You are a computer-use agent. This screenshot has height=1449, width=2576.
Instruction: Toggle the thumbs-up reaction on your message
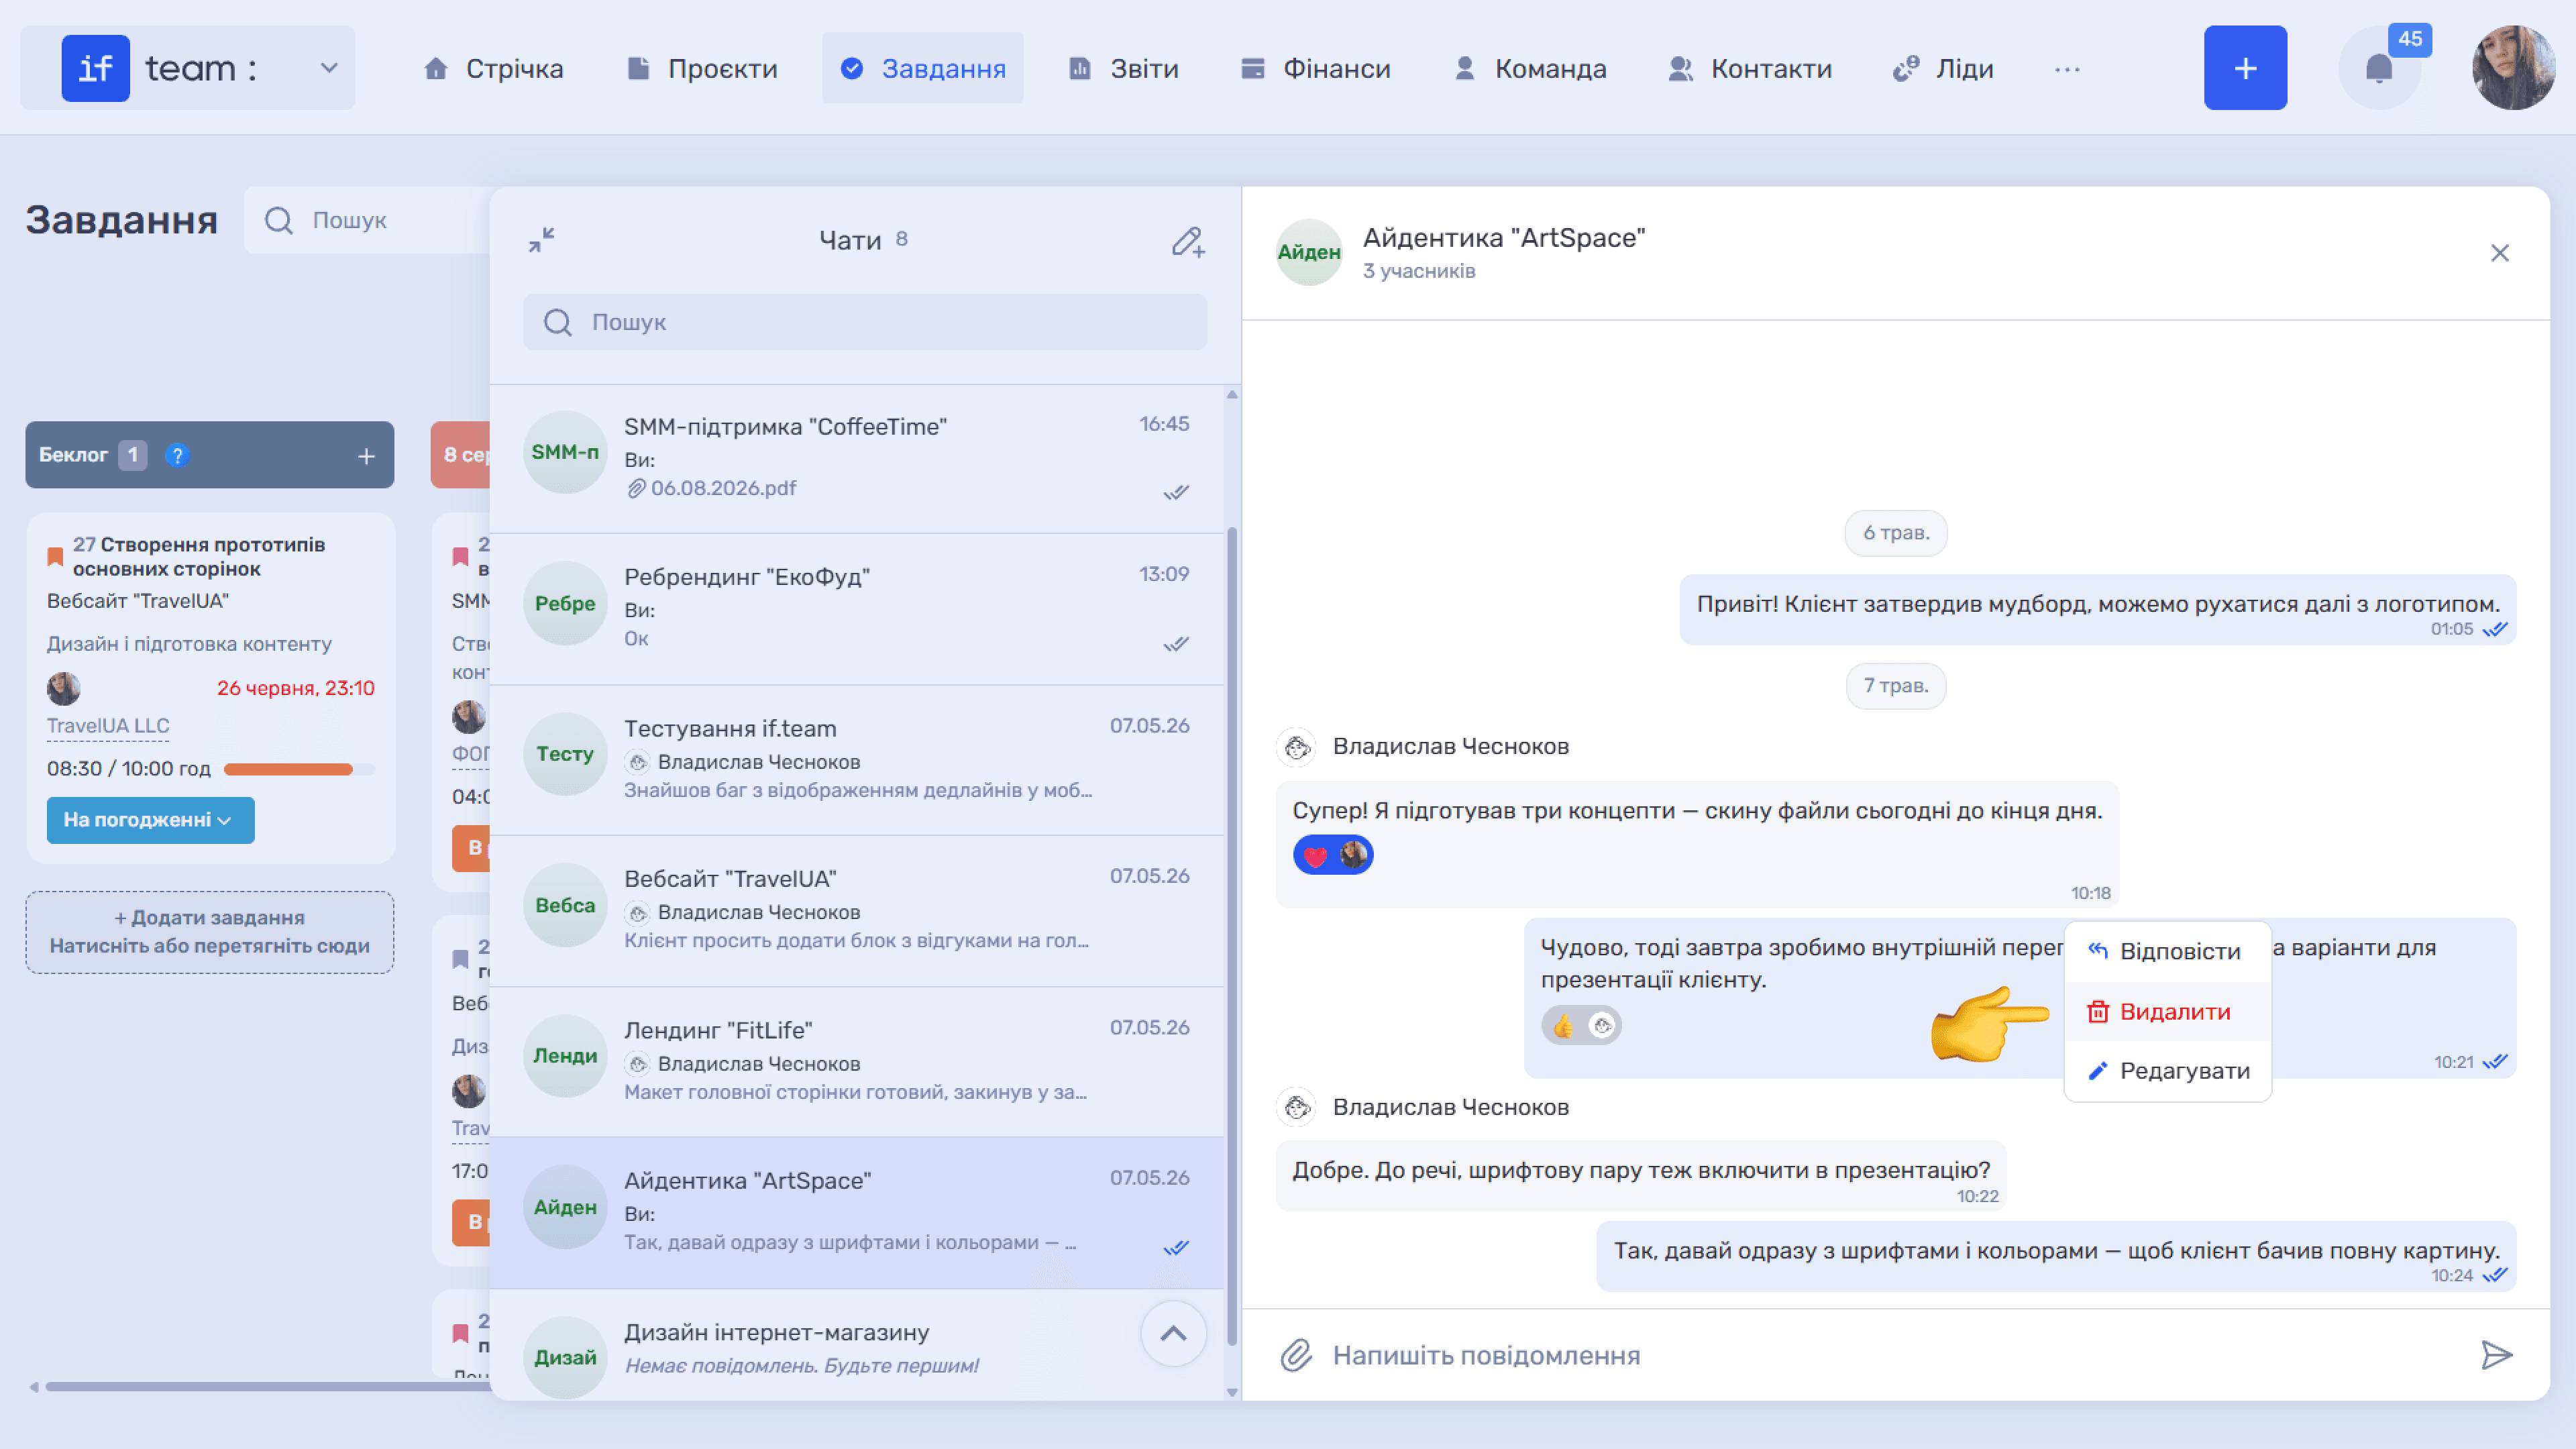coord(1581,1025)
